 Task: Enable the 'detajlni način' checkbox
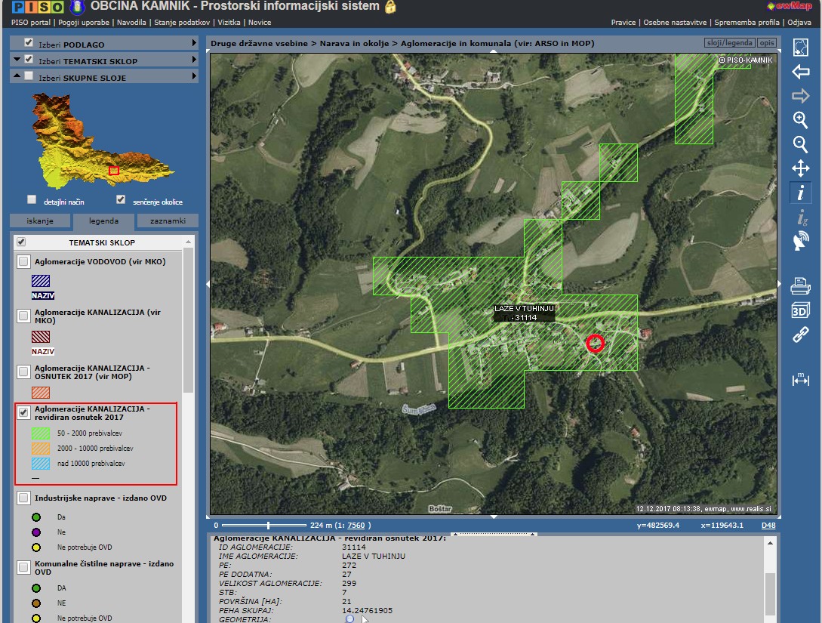[x=32, y=200]
